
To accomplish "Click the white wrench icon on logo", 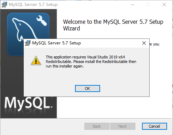I will (42, 21).
